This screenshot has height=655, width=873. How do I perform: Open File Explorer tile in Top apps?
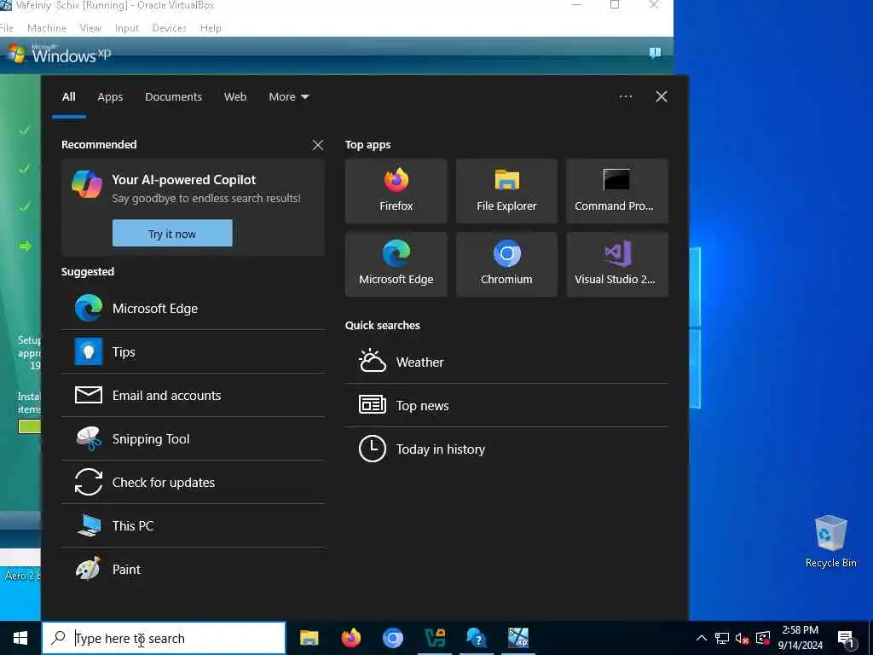(506, 191)
